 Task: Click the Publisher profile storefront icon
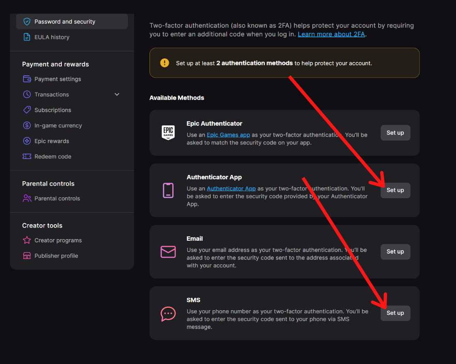click(x=27, y=256)
